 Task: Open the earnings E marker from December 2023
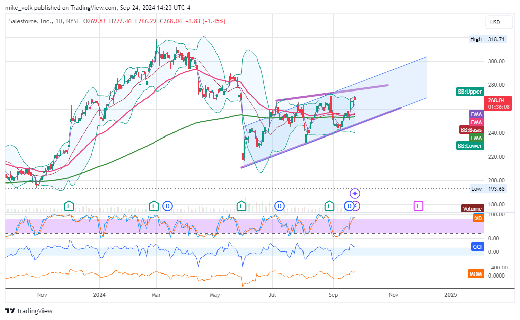point(69,206)
